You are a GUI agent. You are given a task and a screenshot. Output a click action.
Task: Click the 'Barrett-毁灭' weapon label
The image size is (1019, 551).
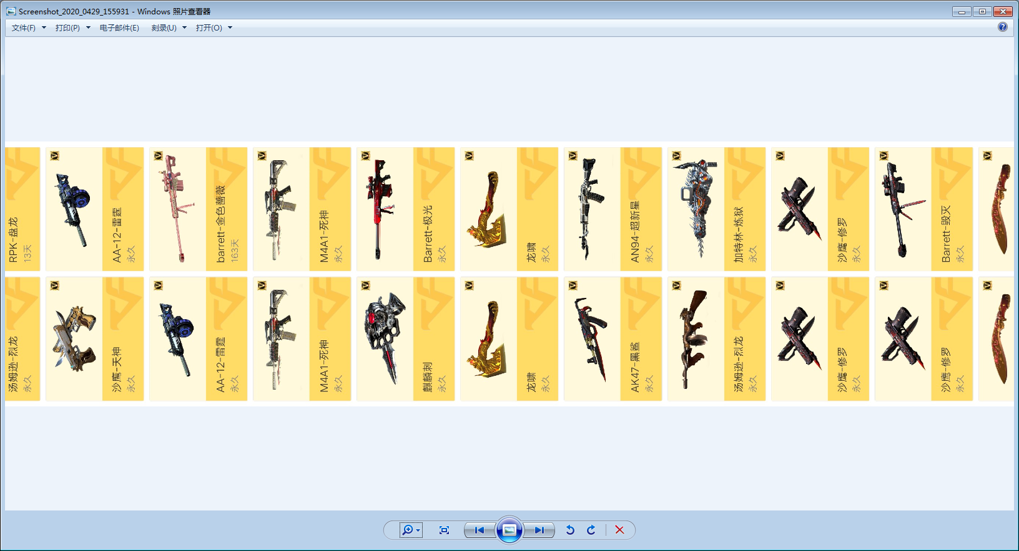[x=946, y=234]
